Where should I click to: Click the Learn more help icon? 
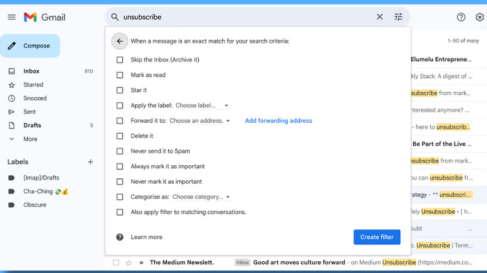coord(120,237)
